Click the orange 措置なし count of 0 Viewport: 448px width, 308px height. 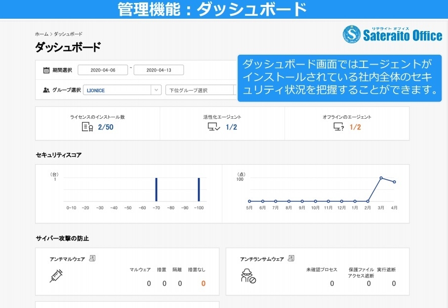(x=203, y=283)
